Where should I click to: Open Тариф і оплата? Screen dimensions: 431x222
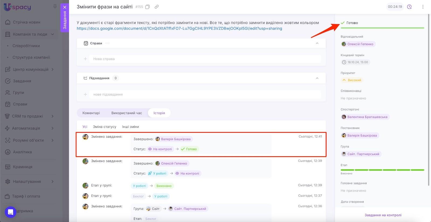[x=26, y=196]
